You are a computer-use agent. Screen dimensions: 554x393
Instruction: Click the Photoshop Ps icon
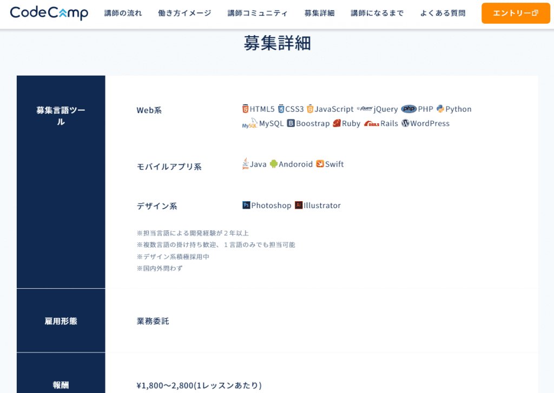point(246,205)
